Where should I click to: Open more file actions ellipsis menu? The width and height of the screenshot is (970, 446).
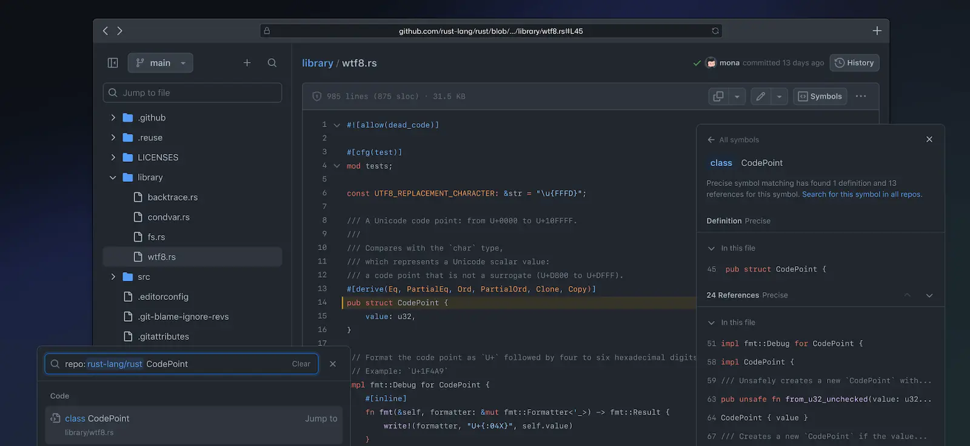tap(861, 96)
